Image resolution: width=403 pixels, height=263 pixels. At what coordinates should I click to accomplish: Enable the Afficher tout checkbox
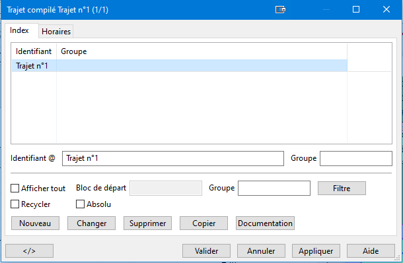(15, 188)
